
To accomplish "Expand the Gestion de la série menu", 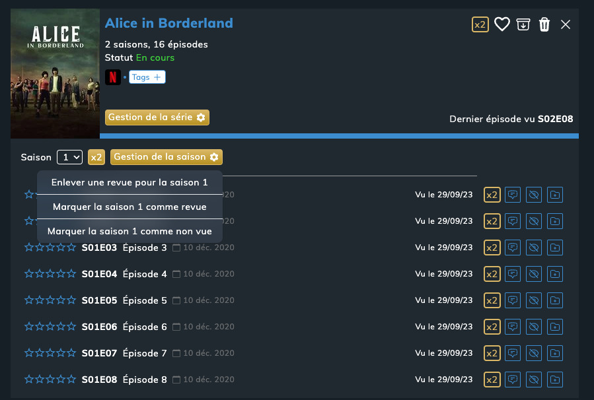I will pyautogui.click(x=157, y=117).
